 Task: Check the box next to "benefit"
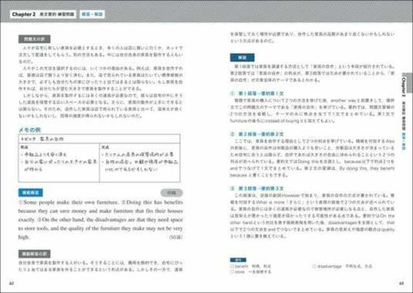point(232,267)
